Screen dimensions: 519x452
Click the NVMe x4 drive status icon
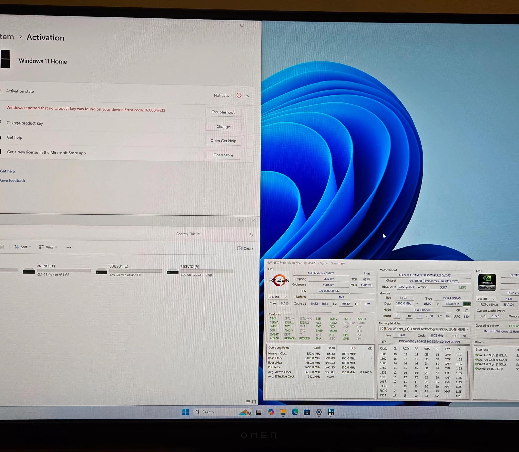477,369
